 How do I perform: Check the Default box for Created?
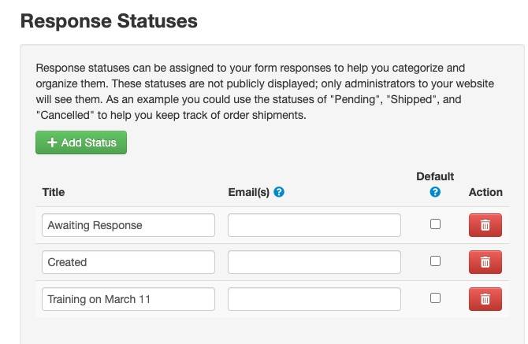click(x=435, y=261)
